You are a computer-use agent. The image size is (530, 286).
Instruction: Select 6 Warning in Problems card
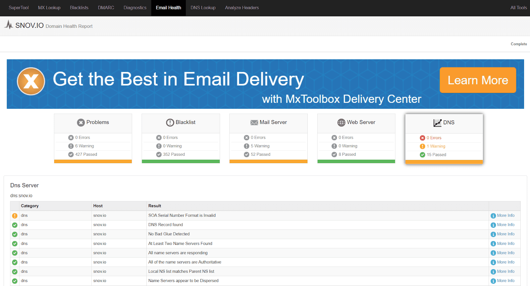84,146
